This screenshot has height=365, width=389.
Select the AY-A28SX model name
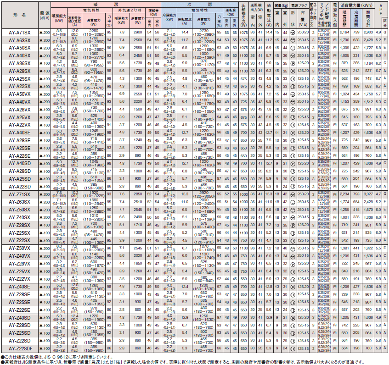tap(20, 72)
